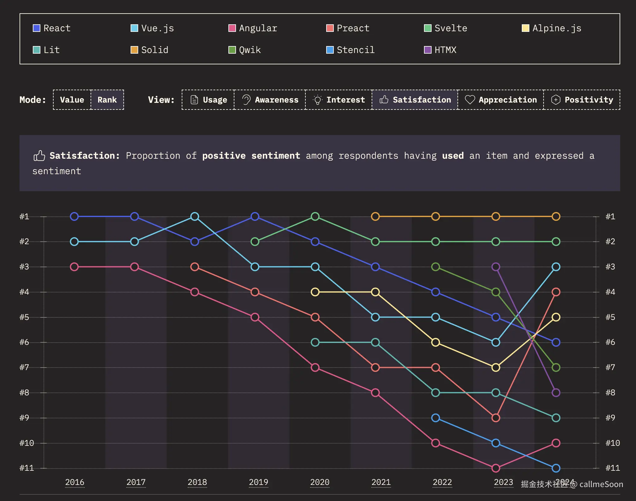
Task: Click the 2019 year axis label
Action: (258, 482)
